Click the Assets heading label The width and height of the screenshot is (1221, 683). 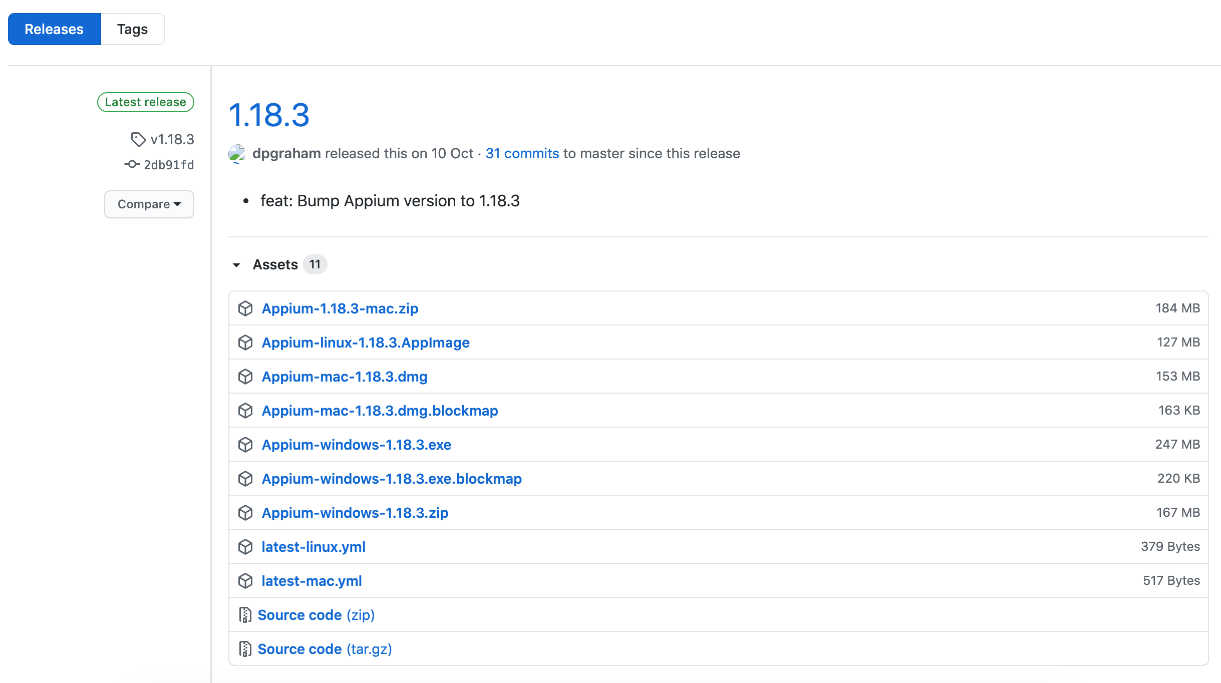coord(275,264)
